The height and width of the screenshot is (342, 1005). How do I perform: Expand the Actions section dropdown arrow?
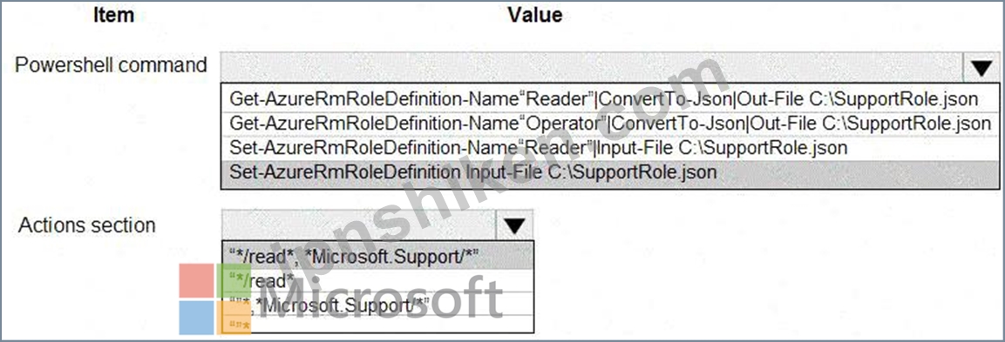tap(514, 225)
